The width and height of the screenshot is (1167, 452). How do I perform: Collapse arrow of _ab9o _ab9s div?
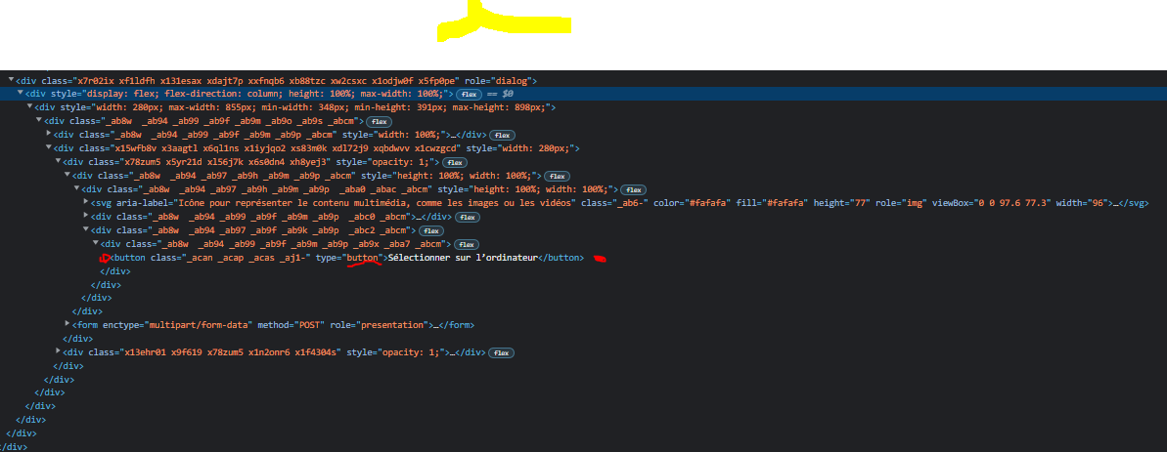[x=39, y=121]
